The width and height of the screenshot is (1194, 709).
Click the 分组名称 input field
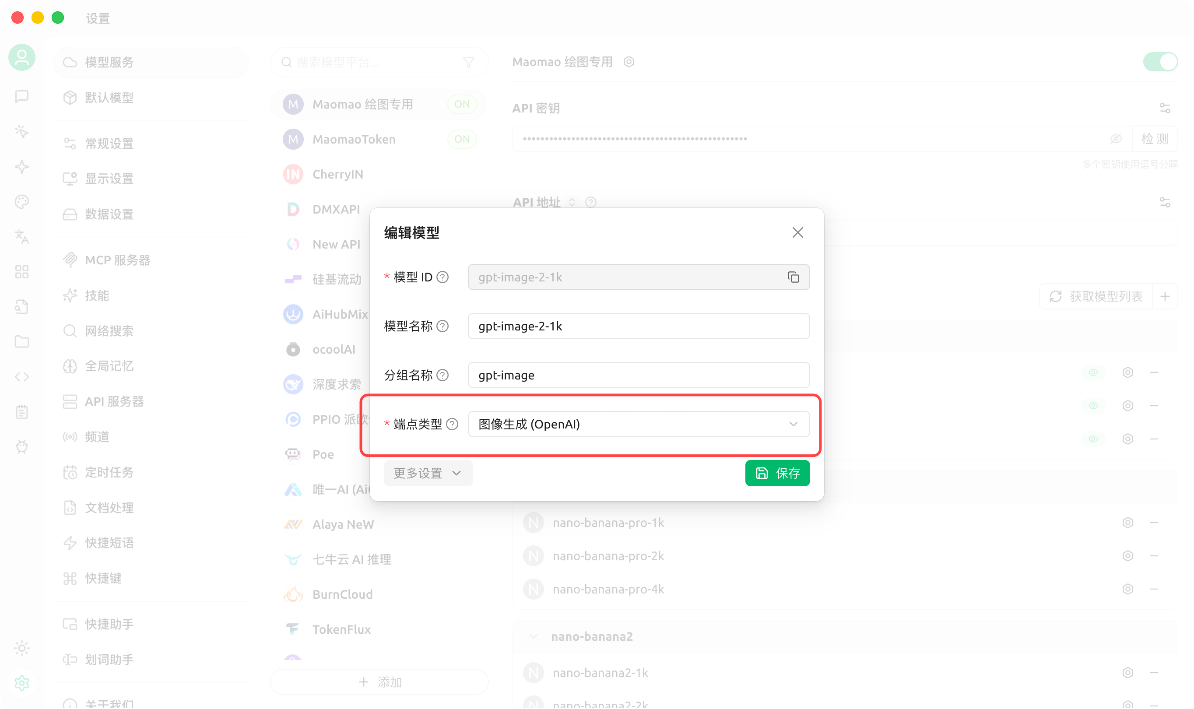point(638,375)
